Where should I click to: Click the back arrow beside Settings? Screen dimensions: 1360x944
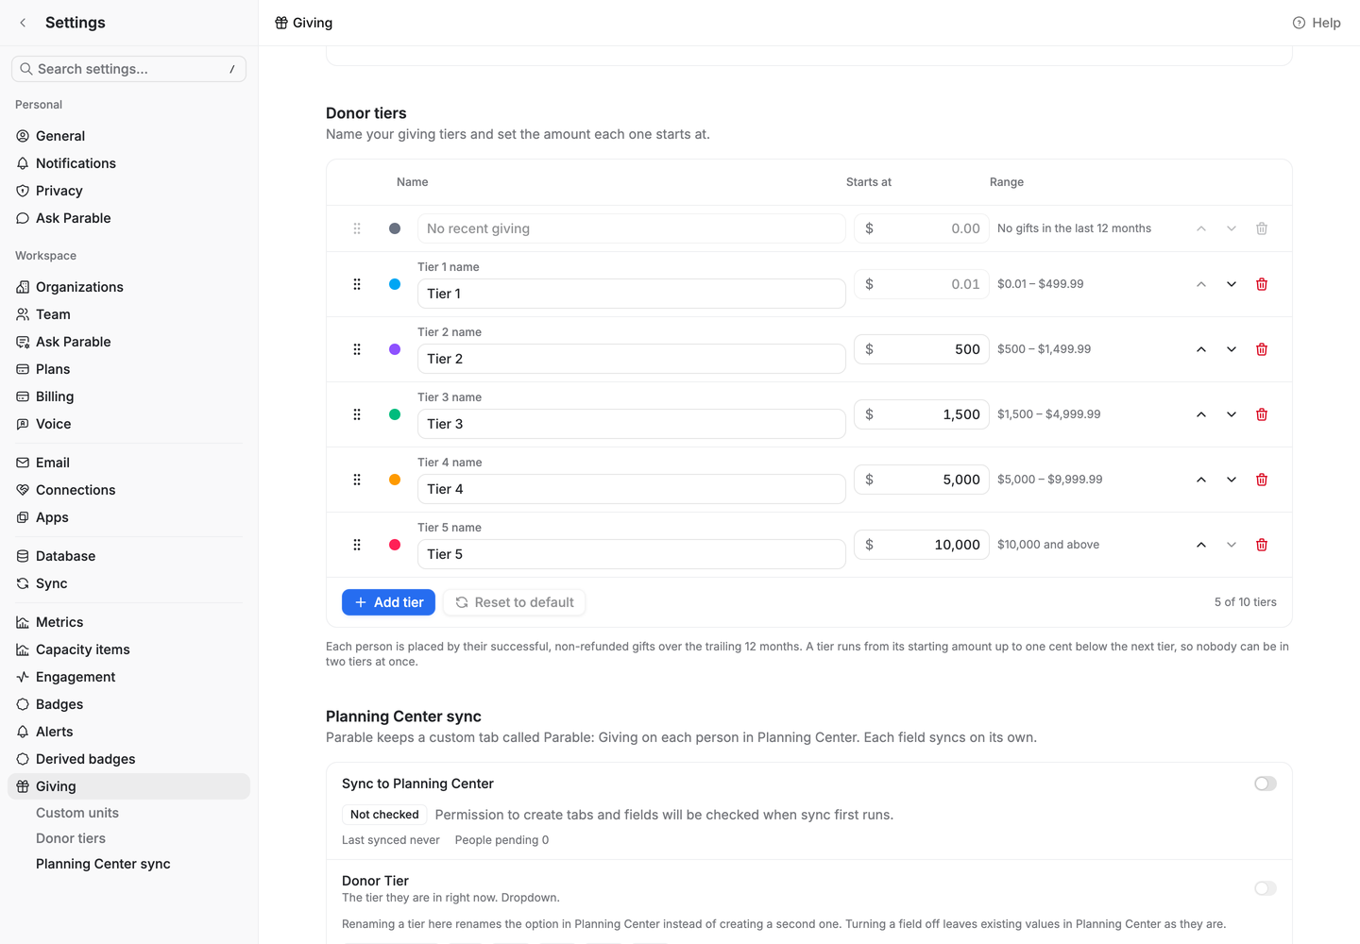coord(23,23)
